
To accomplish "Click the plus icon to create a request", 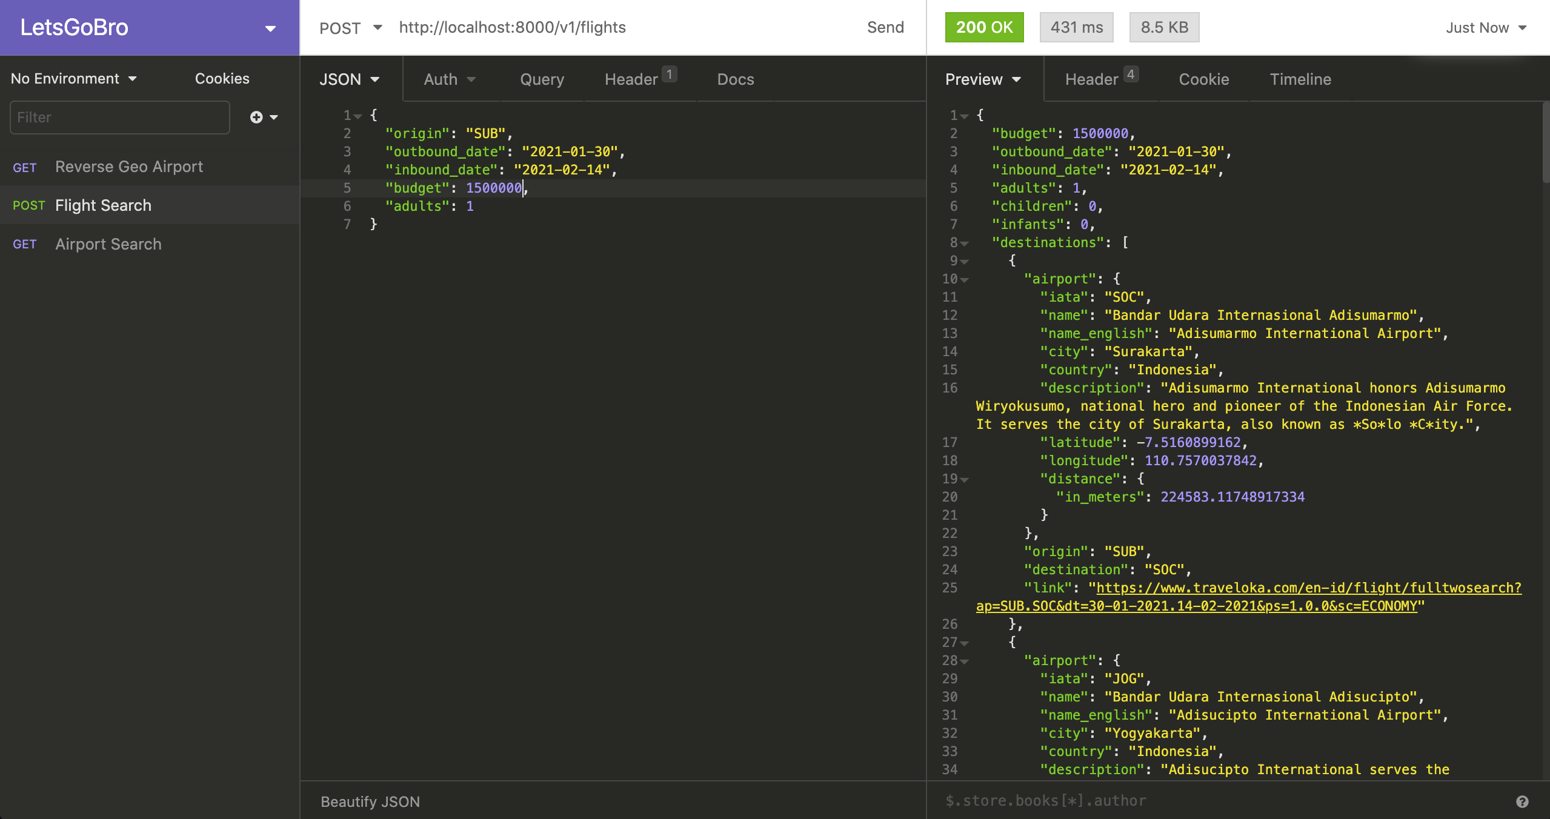I will [257, 117].
